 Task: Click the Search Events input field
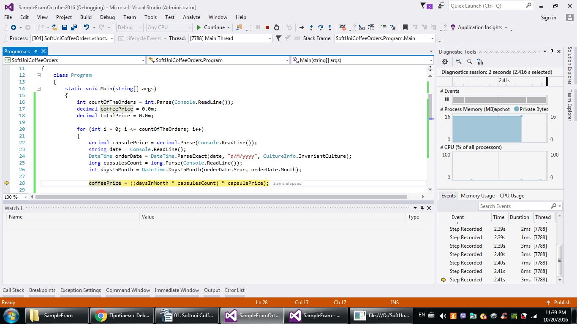pos(514,206)
